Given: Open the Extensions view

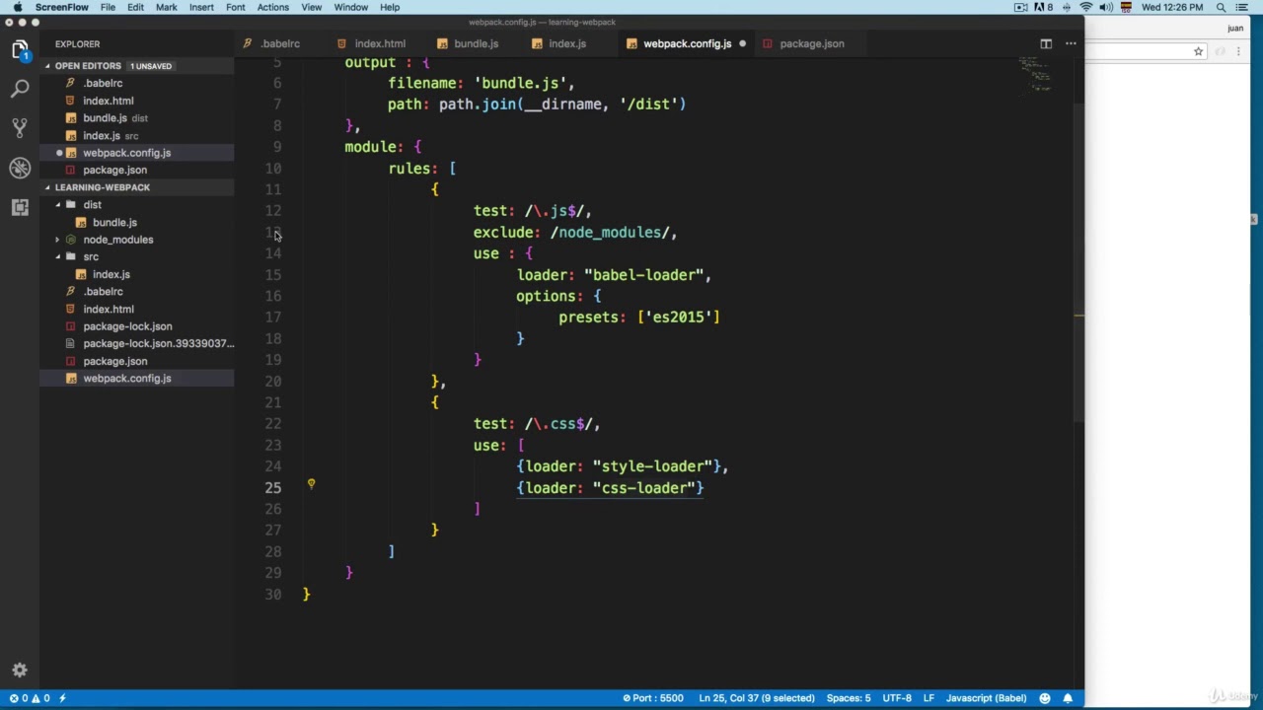Looking at the screenshot, I should coord(20,207).
